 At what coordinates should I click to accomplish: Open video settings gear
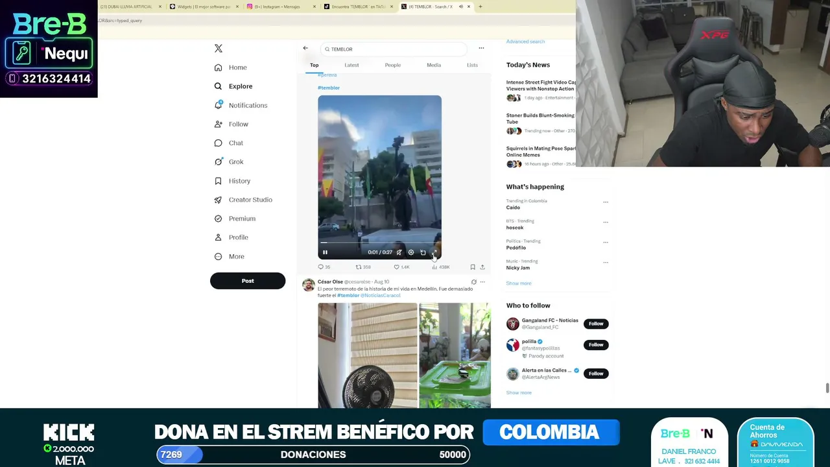(410, 252)
